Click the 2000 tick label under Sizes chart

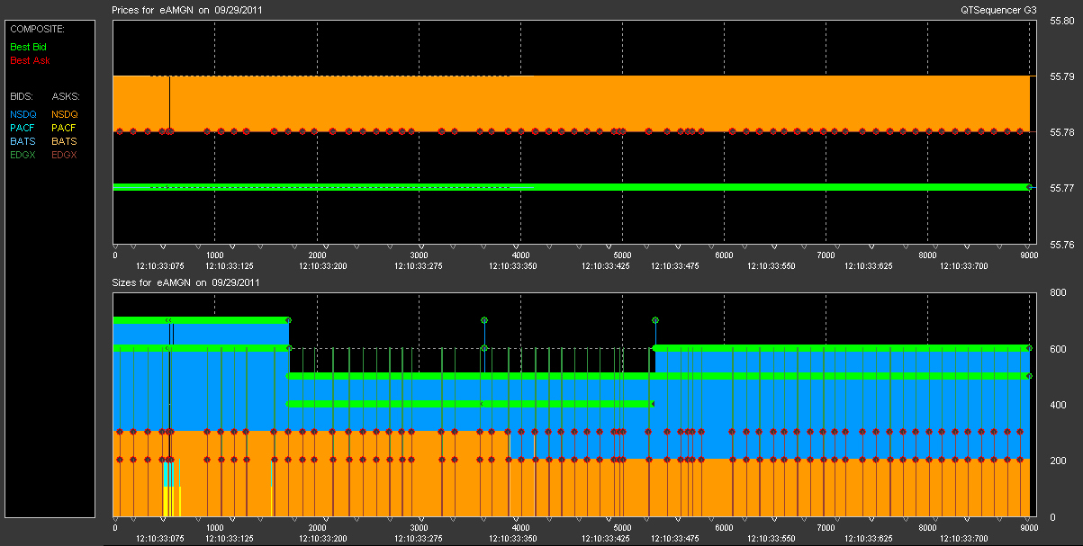tap(317, 529)
